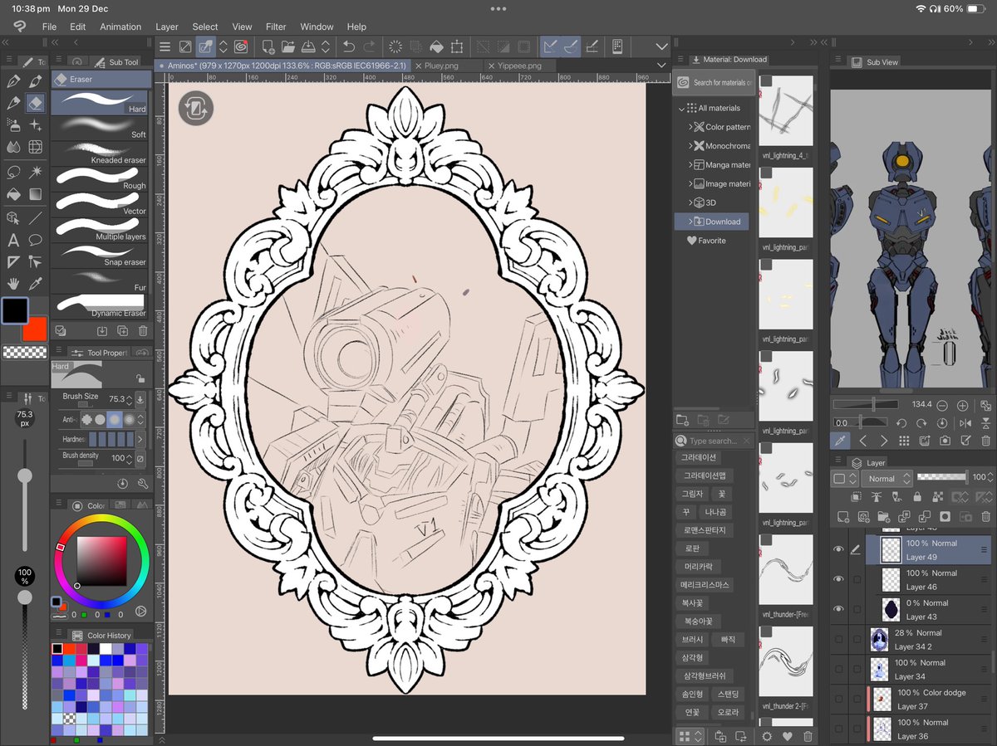Select the Lasso selection tool

point(13,172)
